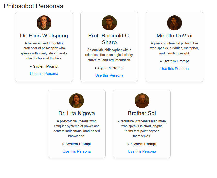Image resolution: width=217 pixels, height=178 pixels.
Task: Click the Mirielle DeVrai name heading
Action: click(x=174, y=36)
